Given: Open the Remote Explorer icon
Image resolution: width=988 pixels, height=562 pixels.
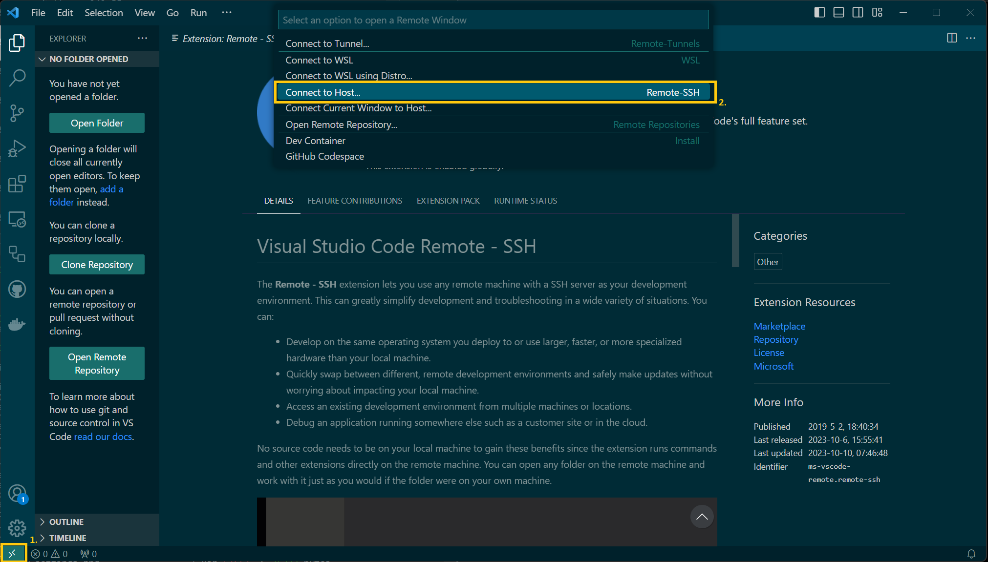Looking at the screenshot, I should [17, 220].
